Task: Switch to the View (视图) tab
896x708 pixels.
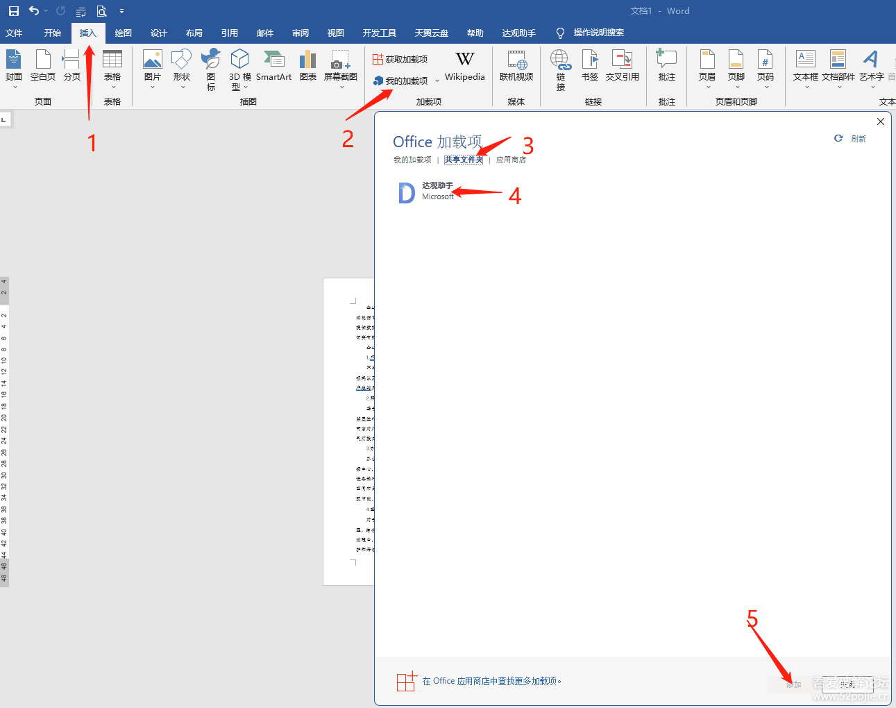Action: (336, 33)
